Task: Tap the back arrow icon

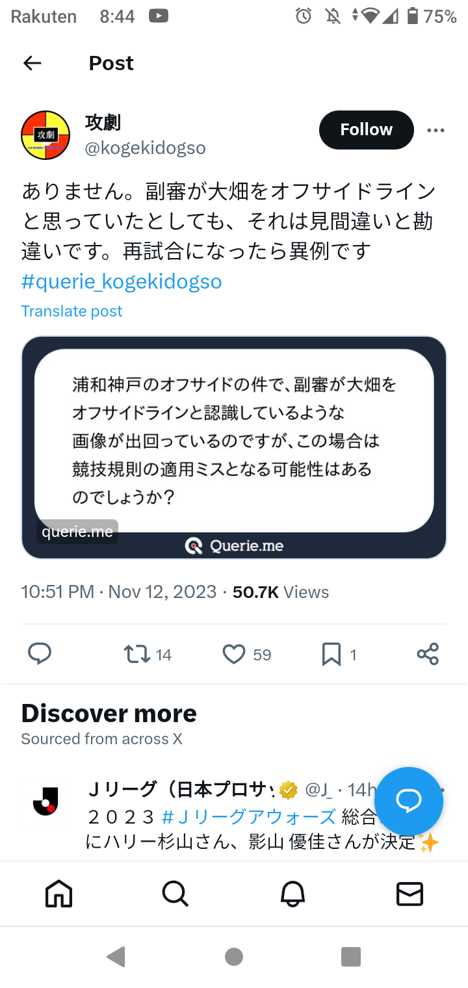Action: click(32, 63)
